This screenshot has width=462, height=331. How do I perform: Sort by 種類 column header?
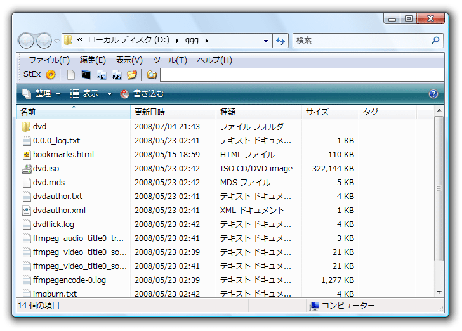[259, 112]
